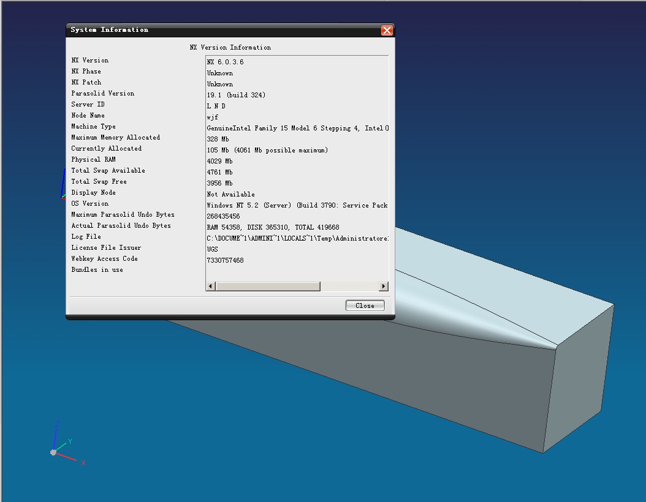Click the 'Maximum Parasolid Undo Bytes' label

pyautogui.click(x=123, y=215)
